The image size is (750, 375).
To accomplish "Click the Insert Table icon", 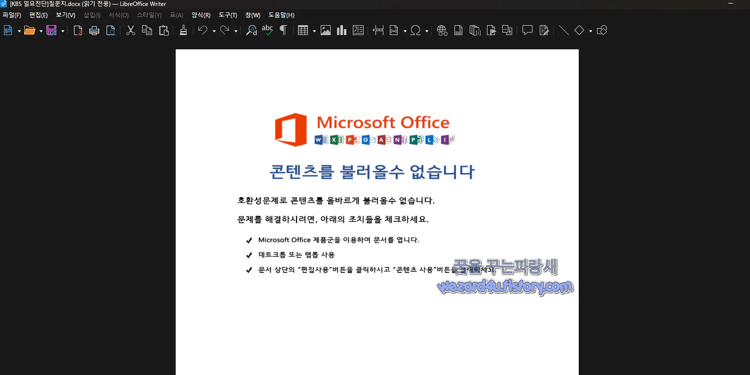I will point(303,30).
